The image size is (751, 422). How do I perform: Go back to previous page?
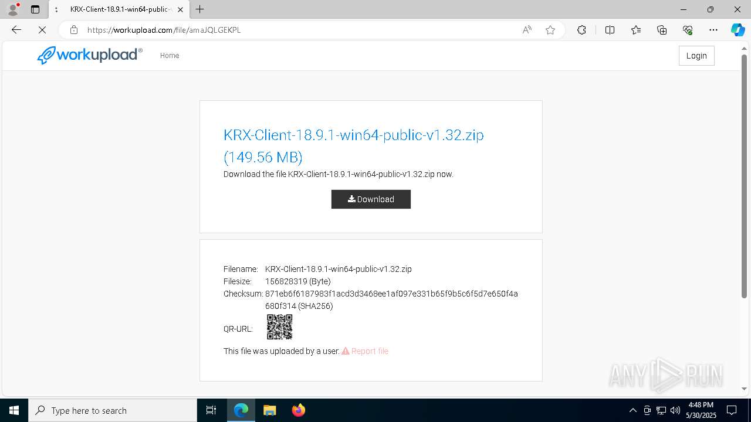coord(16,30)
